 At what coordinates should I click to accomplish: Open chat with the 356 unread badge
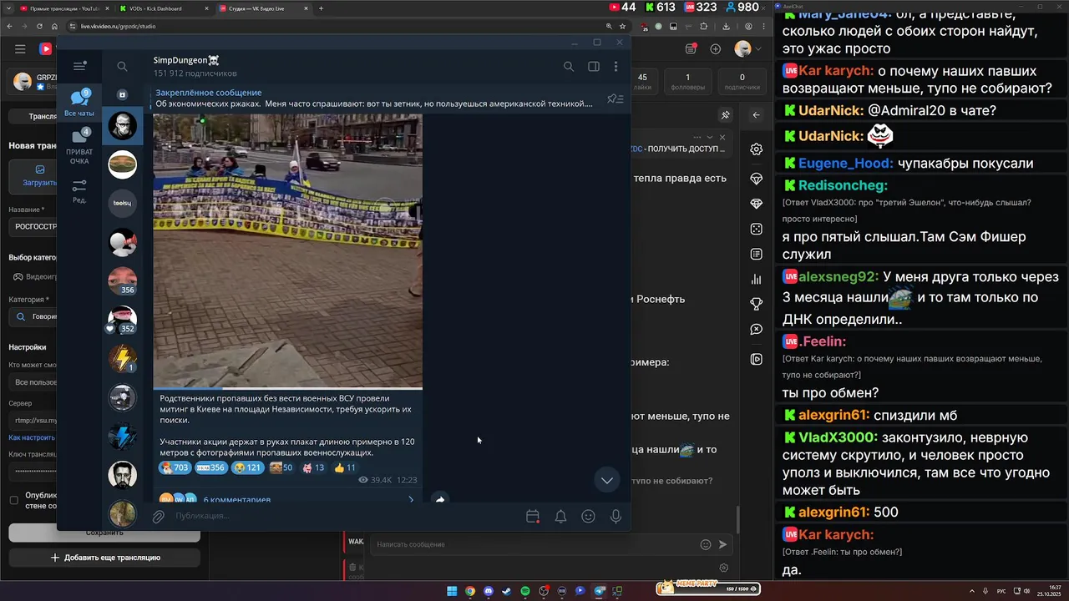point(123,280)
